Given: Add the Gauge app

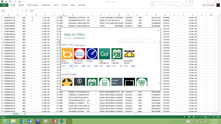Looking at the screenshot, I should pos(96,66).
